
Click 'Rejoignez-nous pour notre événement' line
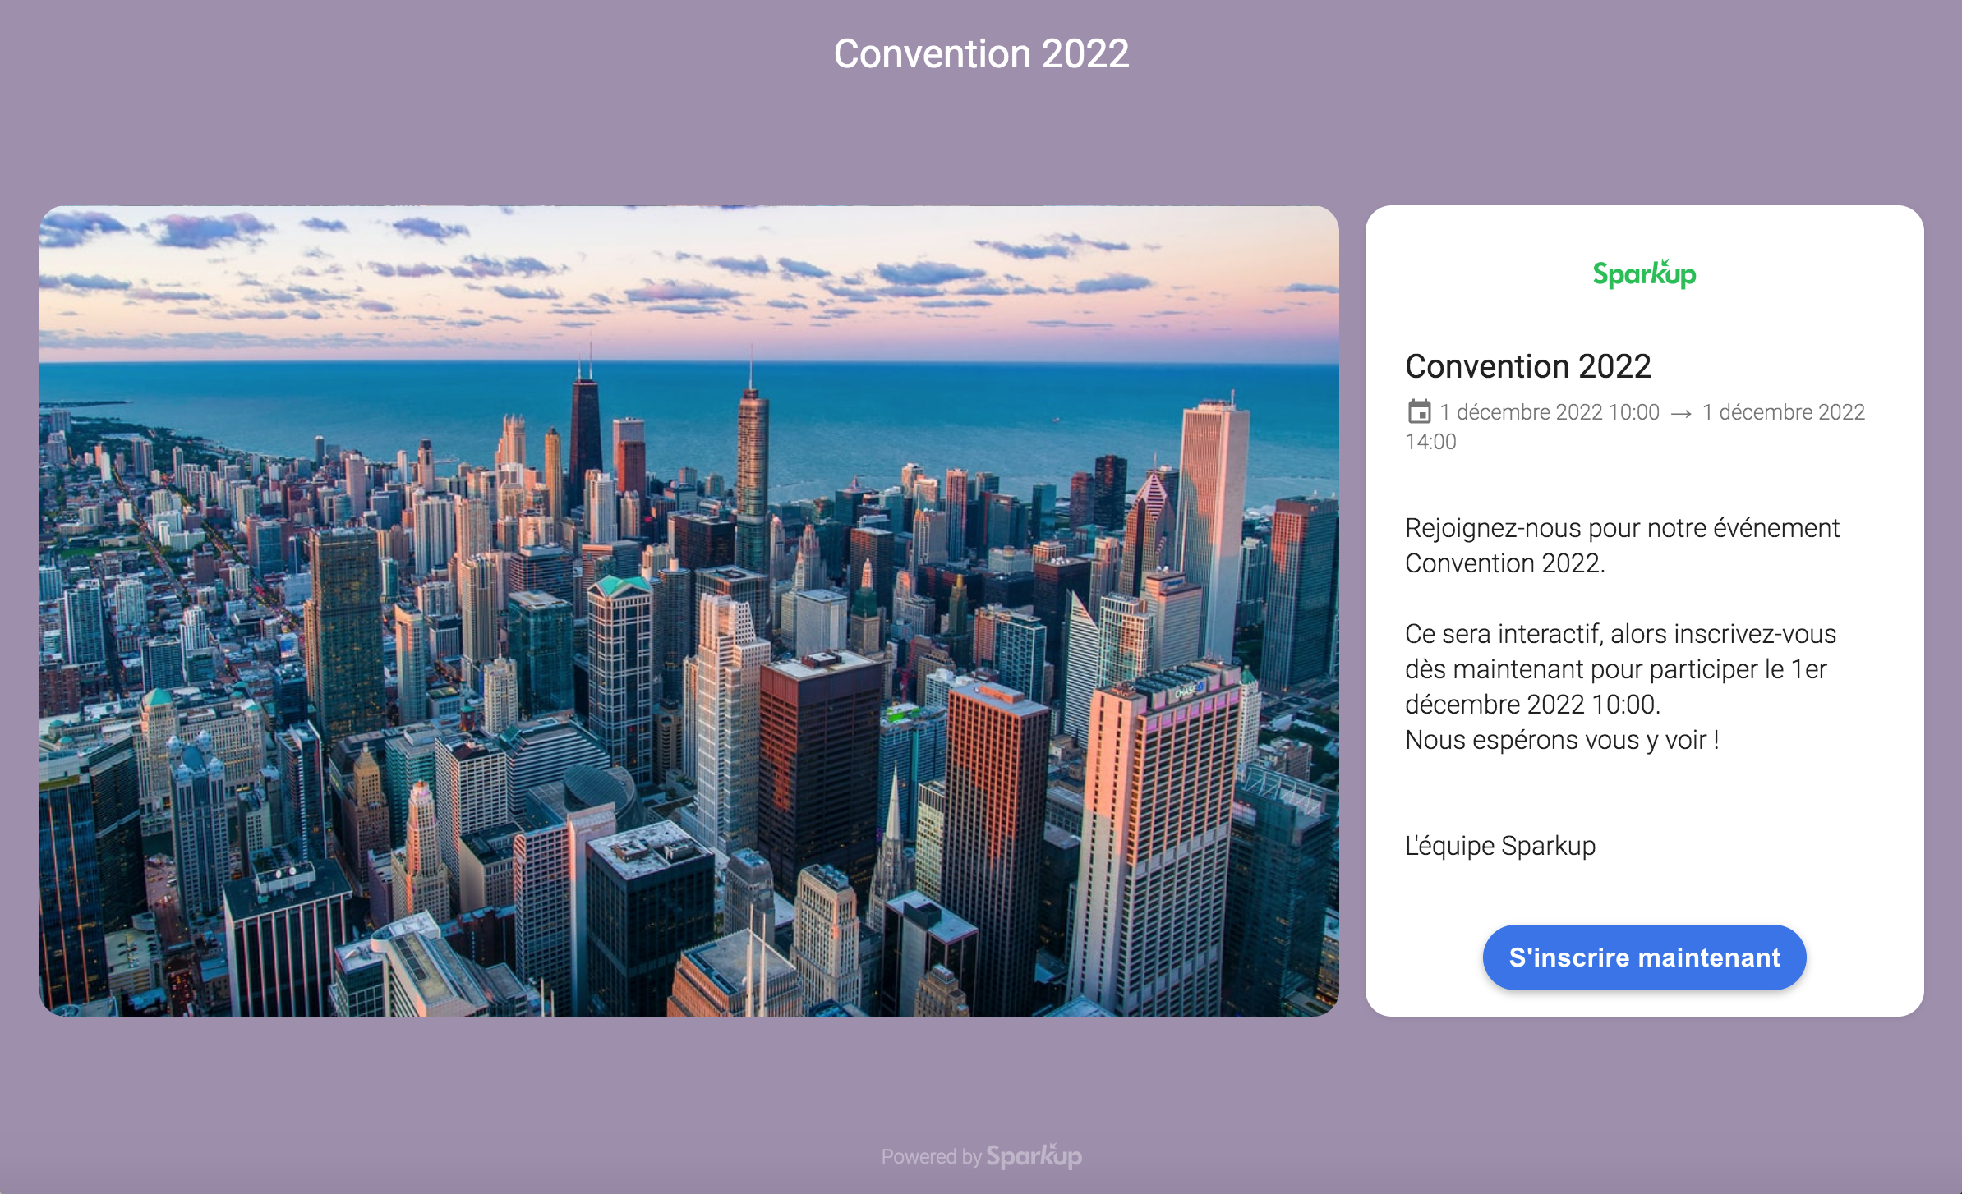pyautogui.click(x=1622, y=528)
